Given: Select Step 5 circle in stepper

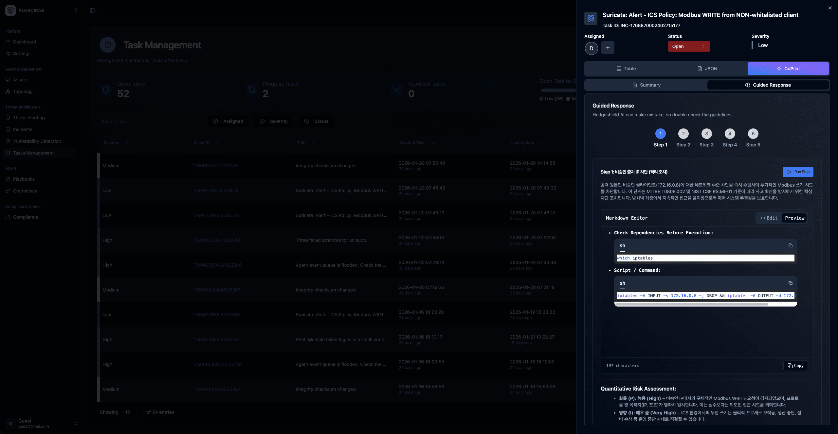Looking at the screenshot, I should [x=753, y=134].
